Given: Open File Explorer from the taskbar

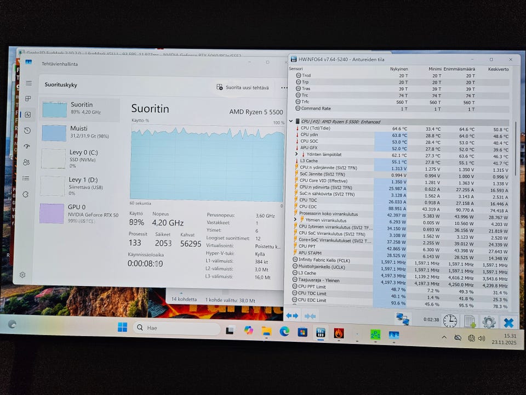Looking at the screenshot, I should 267,331.
